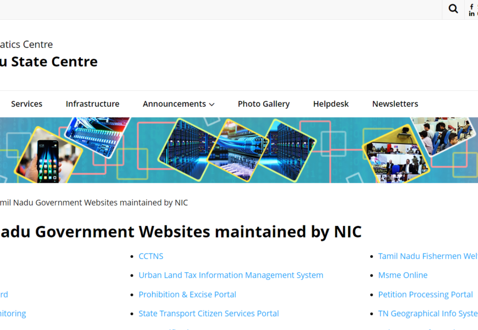Viewport: 478px width, 330px height.
Task: Open Urban Land Tax Information Management System
Action: (x=231, y=275)
